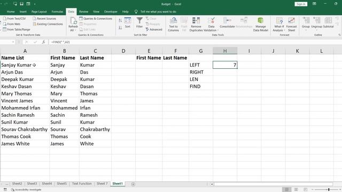Click the Insert Function fx icon
342x192 pixels.
(x=44, y=42)
